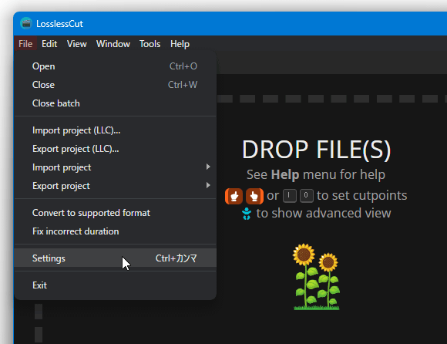Viewport: 447px width, 344px height.
Task: Choose Convert to supported format
Action: [116, 213]
